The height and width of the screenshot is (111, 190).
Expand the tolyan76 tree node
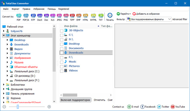coord(4,31)
